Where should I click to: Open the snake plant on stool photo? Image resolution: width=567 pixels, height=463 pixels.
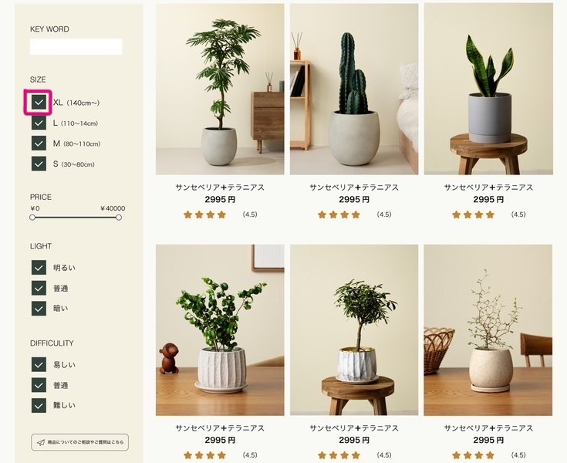488,90
